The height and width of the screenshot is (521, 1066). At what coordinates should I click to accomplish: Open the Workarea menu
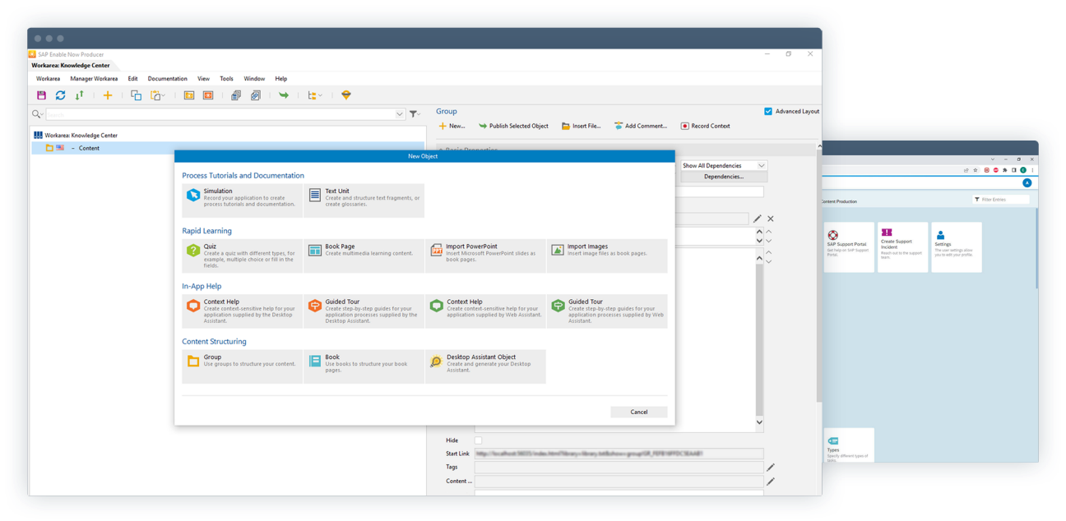tap(48, 79)
